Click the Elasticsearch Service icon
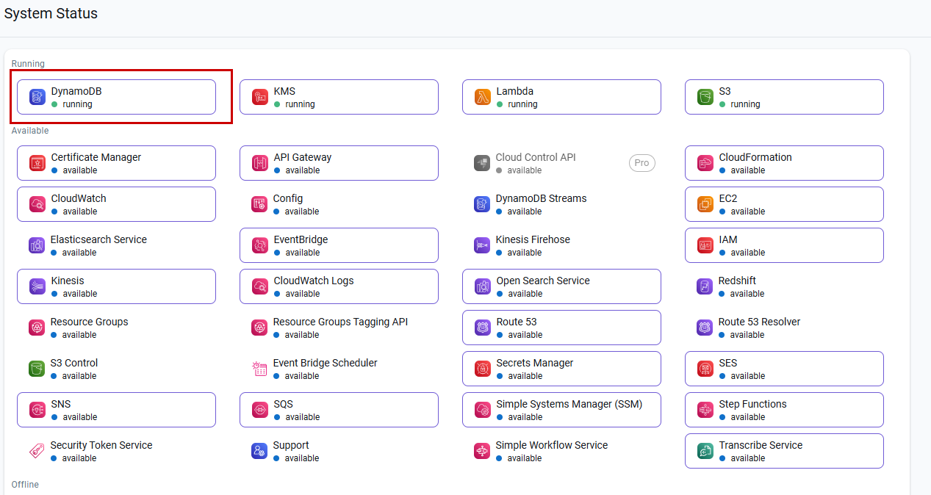 pyautogui.click(x=37, y=245)
